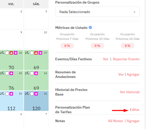Viewport: 146px width, 129px height.
Task: Open Ver historial of base prices
Action: 130,92
